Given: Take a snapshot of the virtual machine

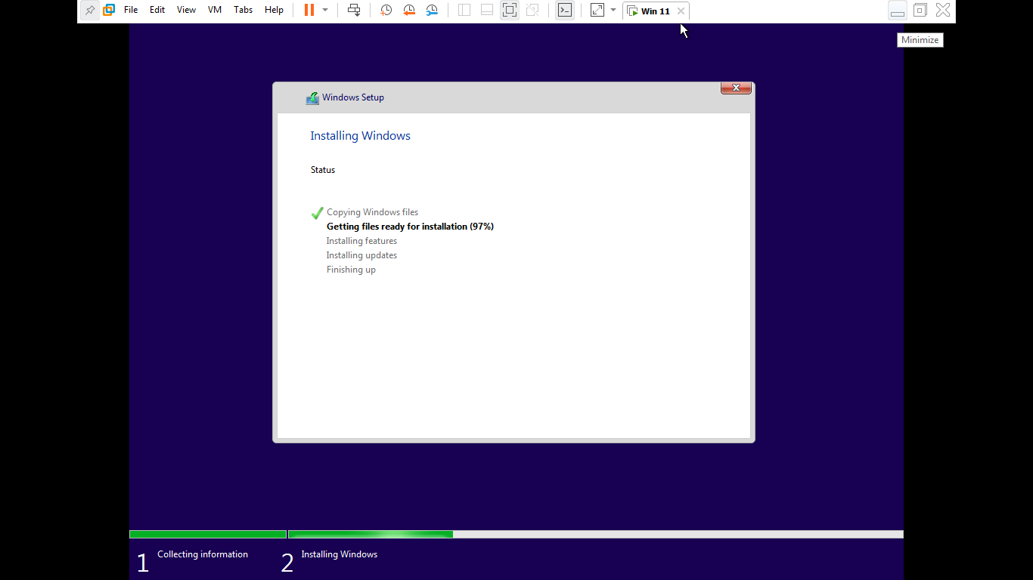Looking at the screenshot, I should point(386,11).
